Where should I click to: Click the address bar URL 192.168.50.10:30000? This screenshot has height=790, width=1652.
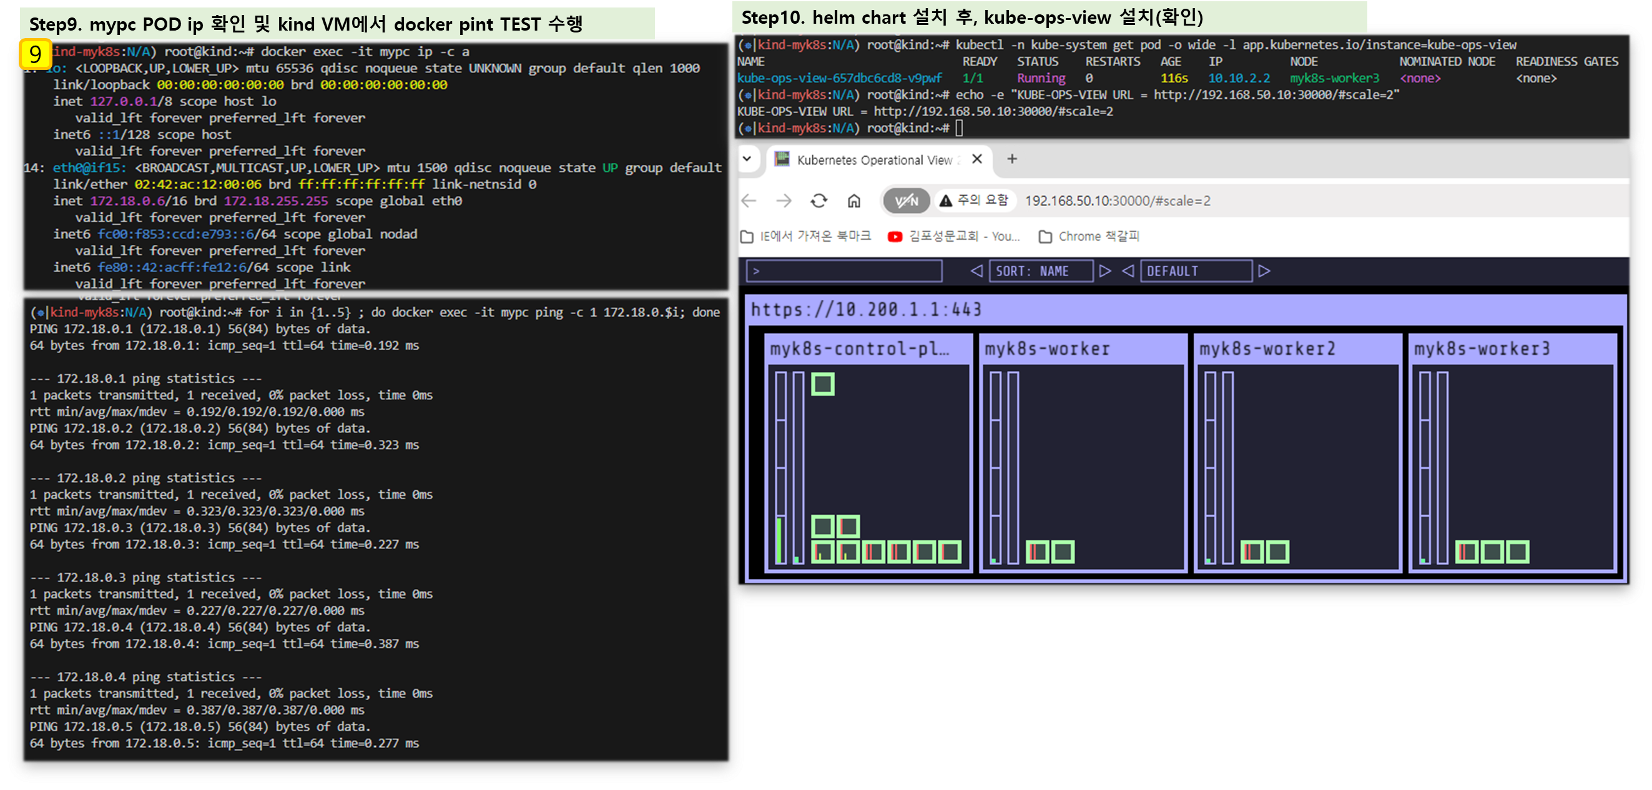pos(1117,200)
